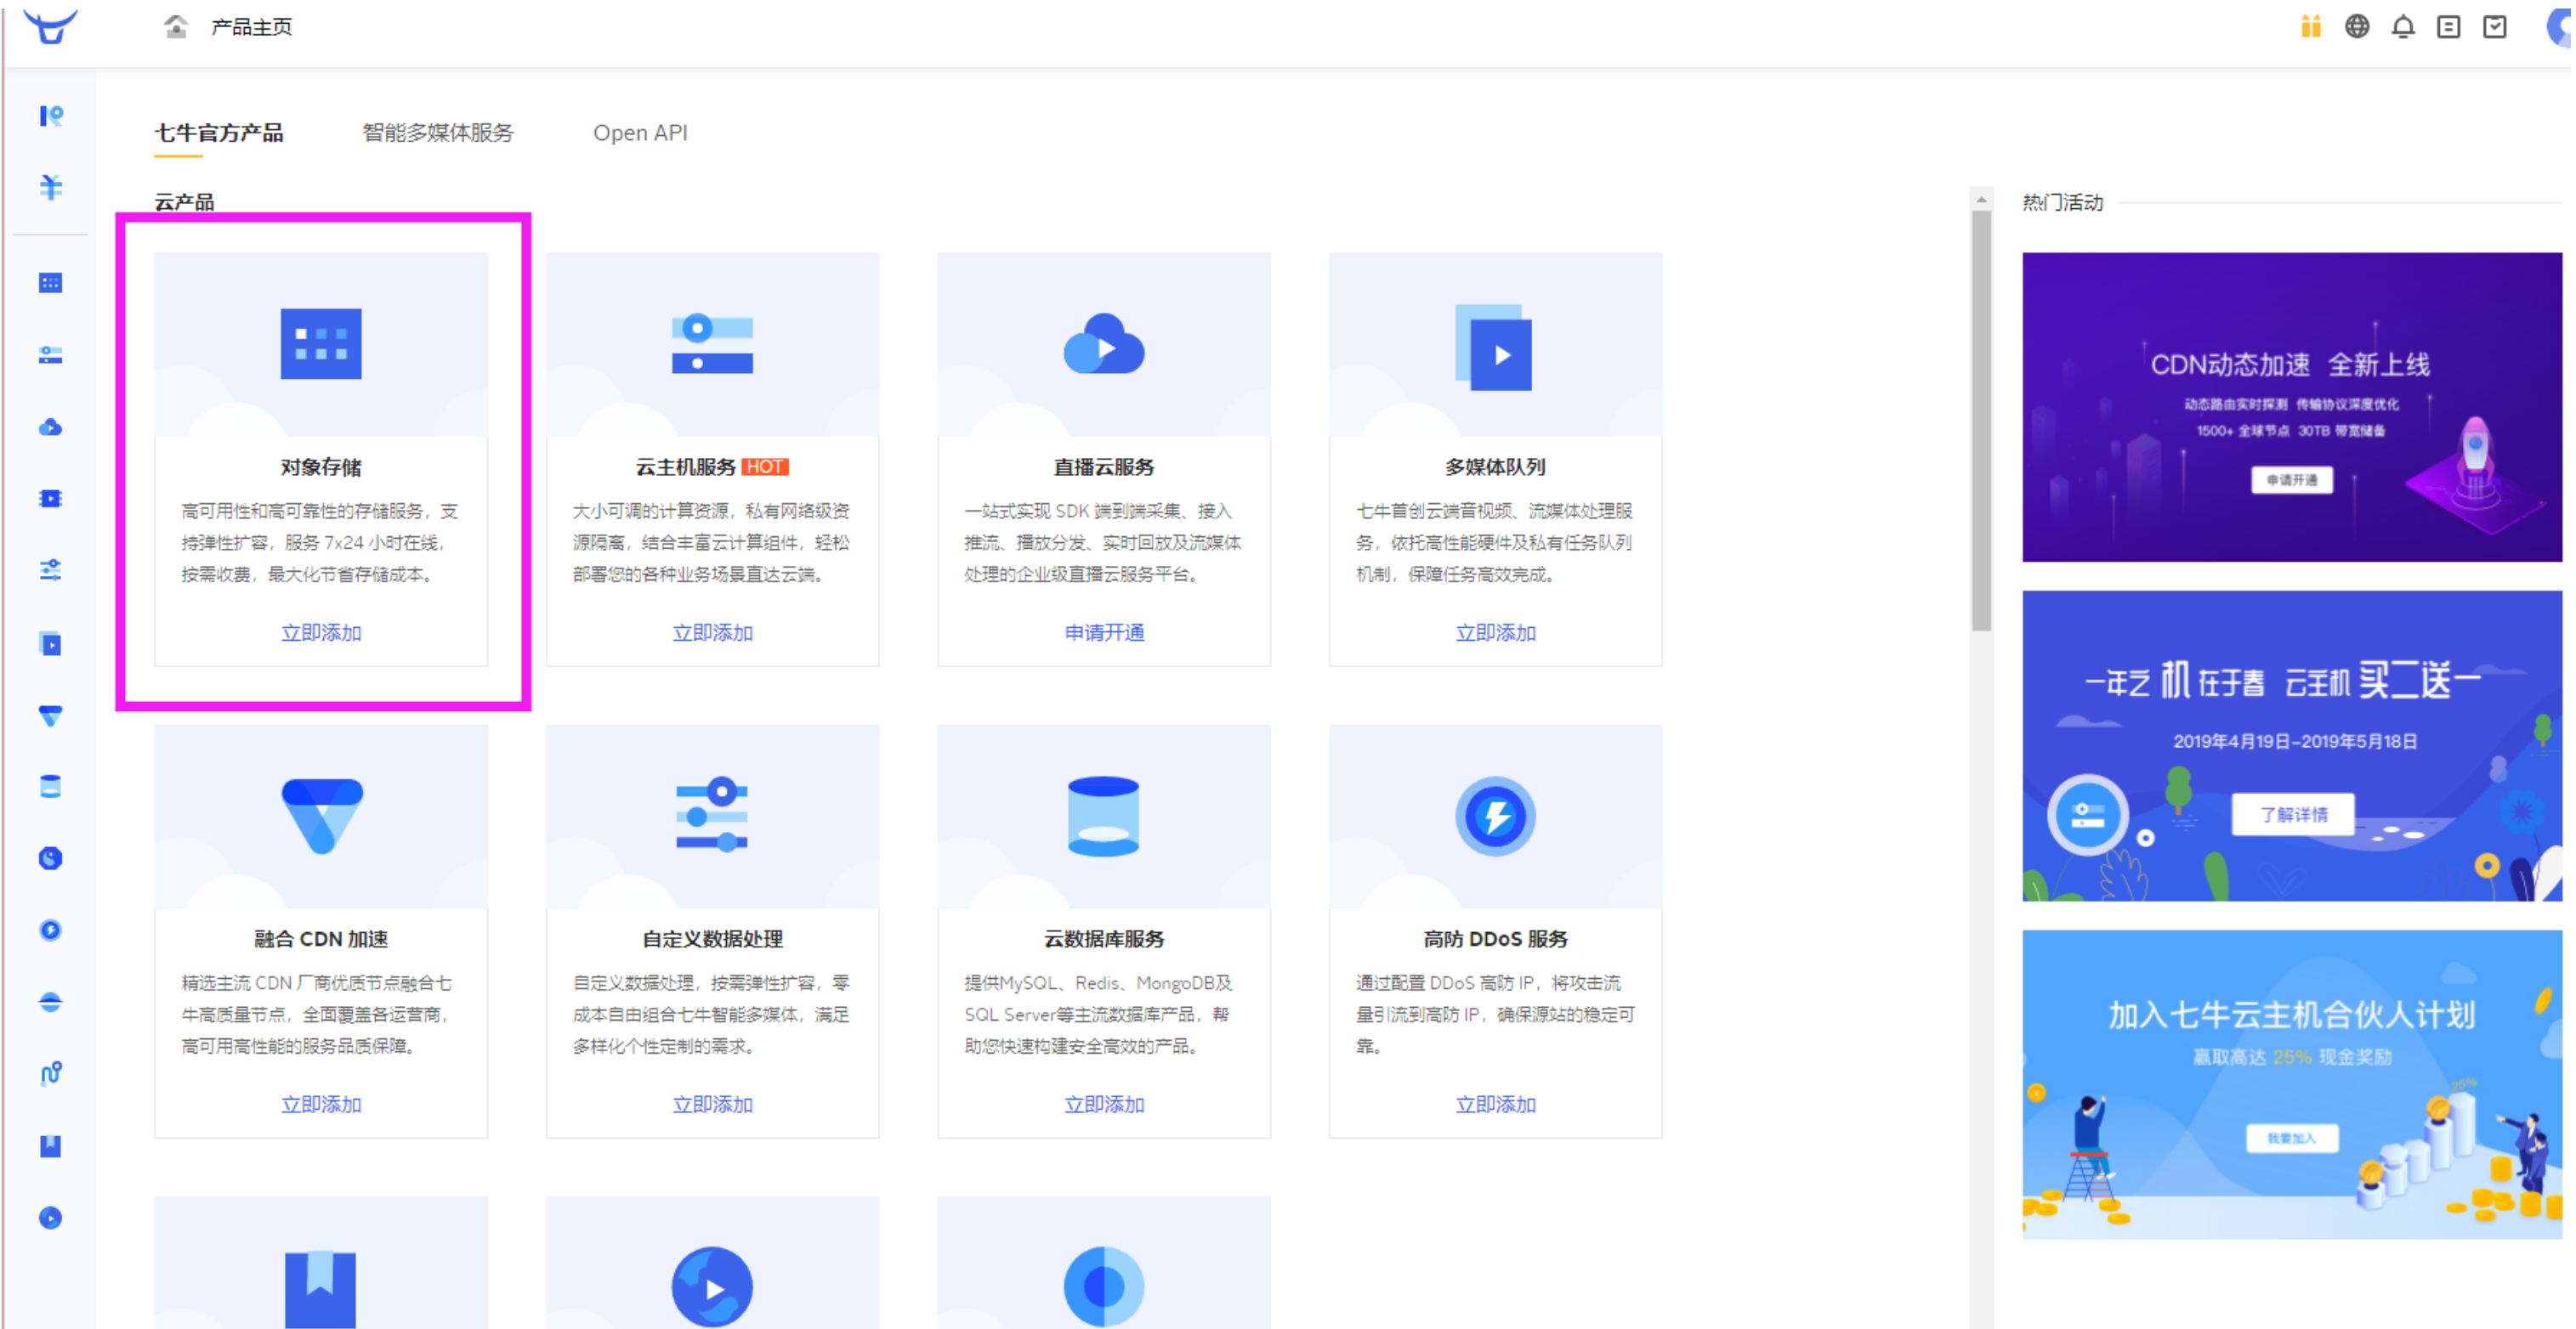Click 立即添加 under 云主机服务
The height and width of the screenshot is (1329, 2576).
click(712, 632)
